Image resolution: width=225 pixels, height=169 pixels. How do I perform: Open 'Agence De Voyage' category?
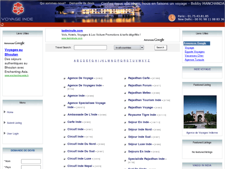click(80, 78)
